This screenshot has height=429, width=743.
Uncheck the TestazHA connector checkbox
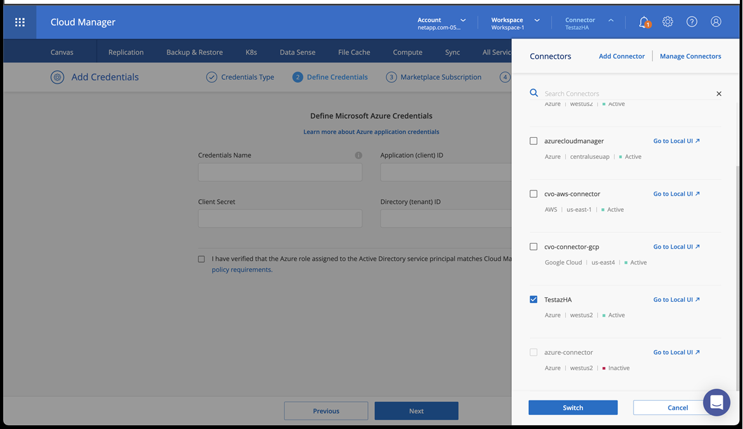pos(533,299)
